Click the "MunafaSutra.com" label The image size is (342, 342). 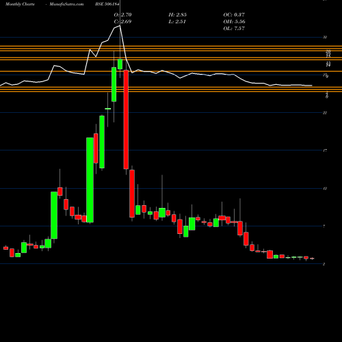click(66, 4)
